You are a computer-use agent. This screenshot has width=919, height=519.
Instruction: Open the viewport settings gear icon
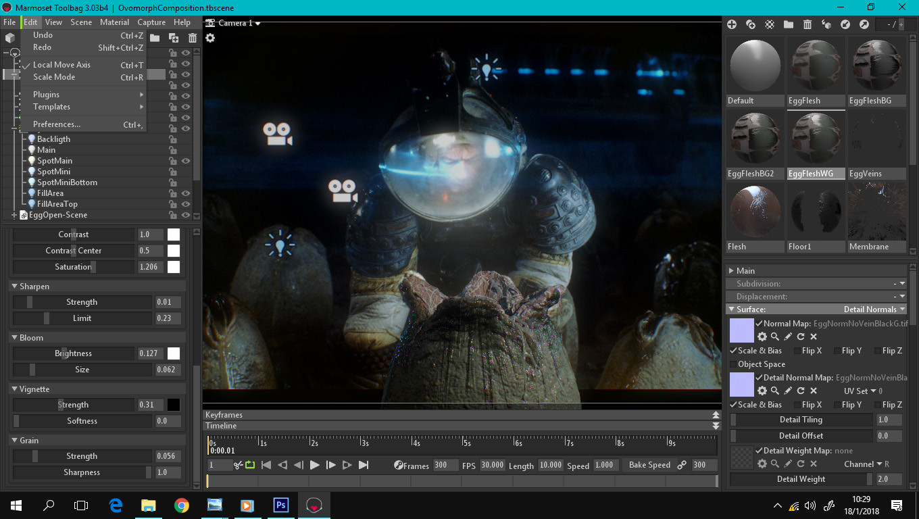pos(210,38)
